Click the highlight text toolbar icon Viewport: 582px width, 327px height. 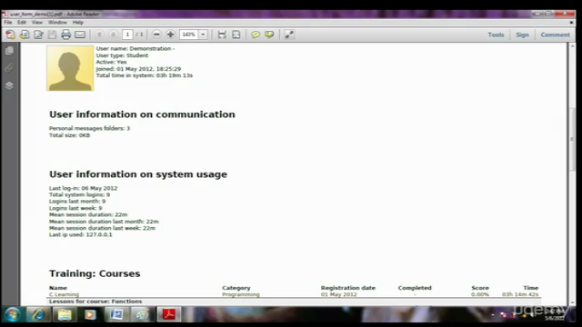point(269,35)
